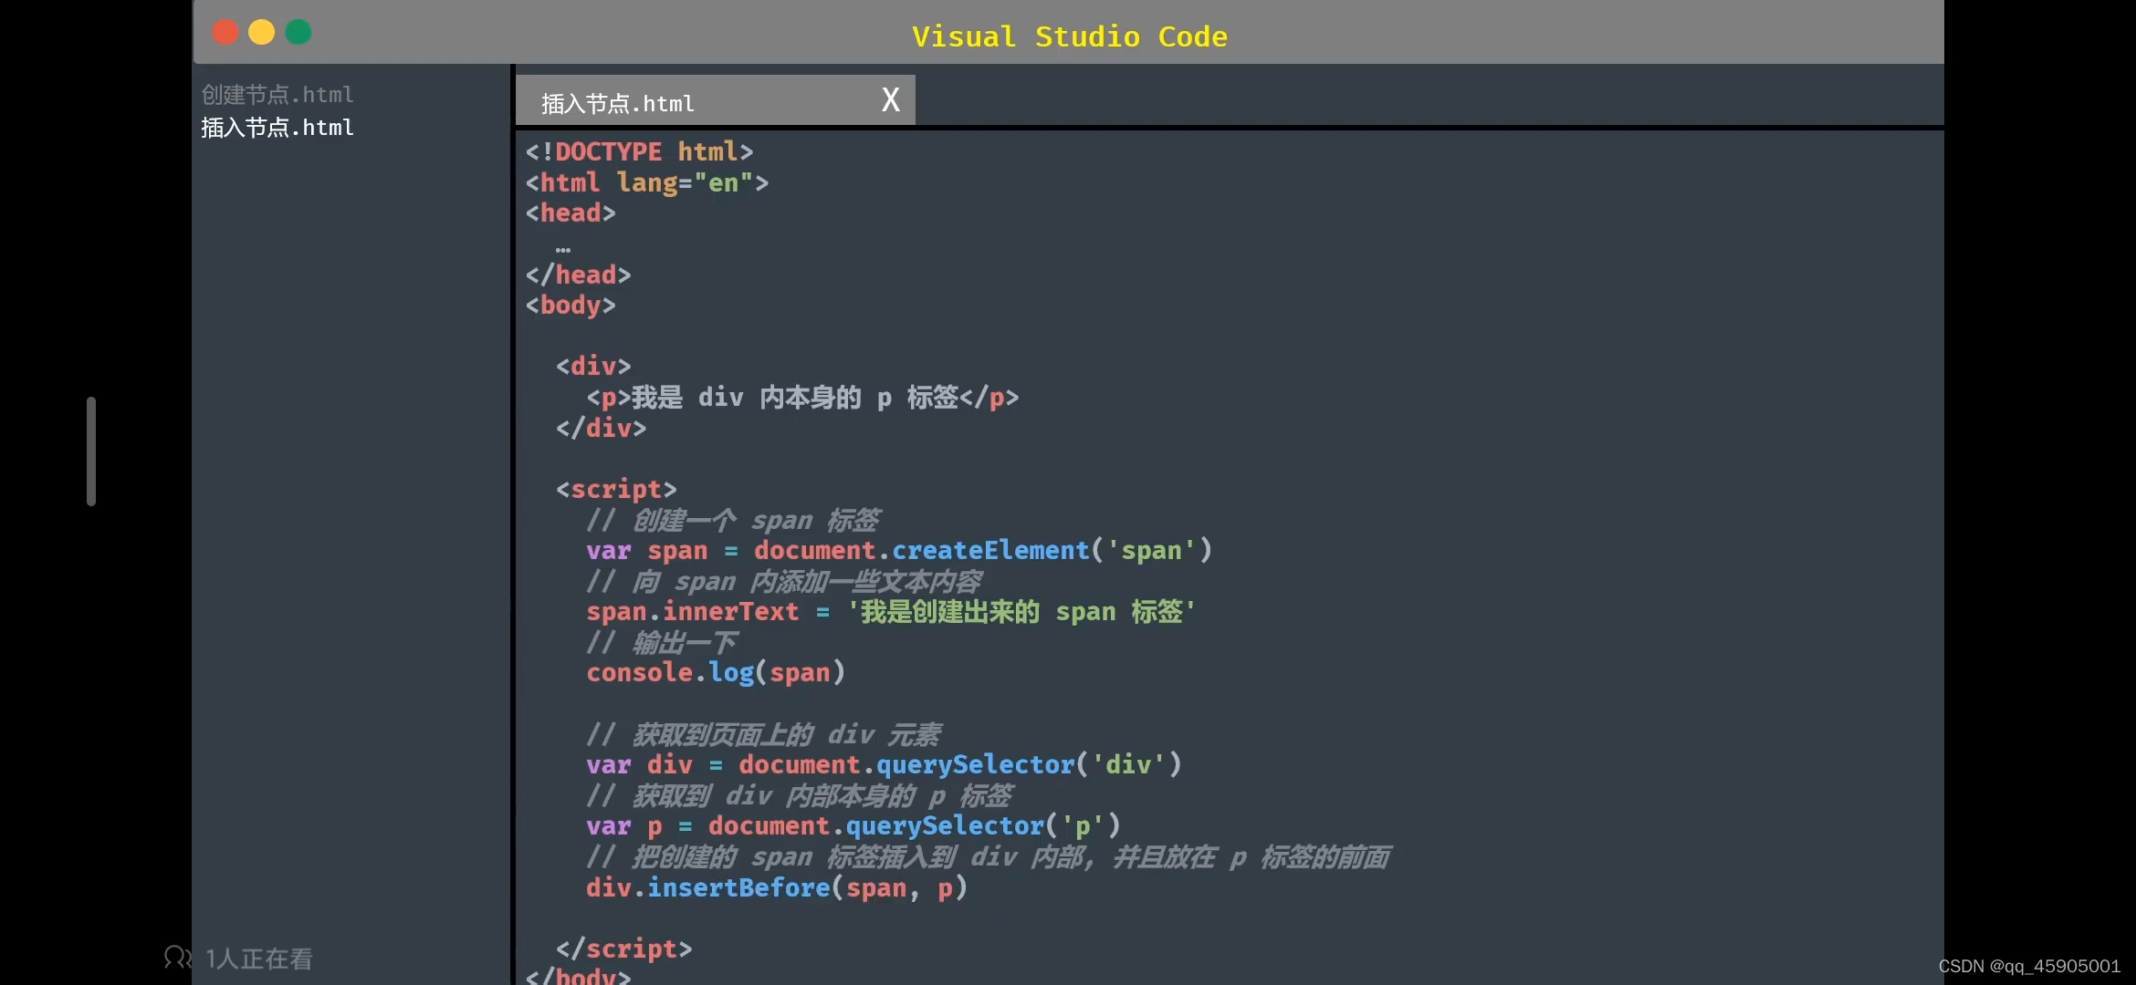Expand the collapsed head section ellipsis
The height and width of the screenshot is (985, 2136).
(563, 248)
